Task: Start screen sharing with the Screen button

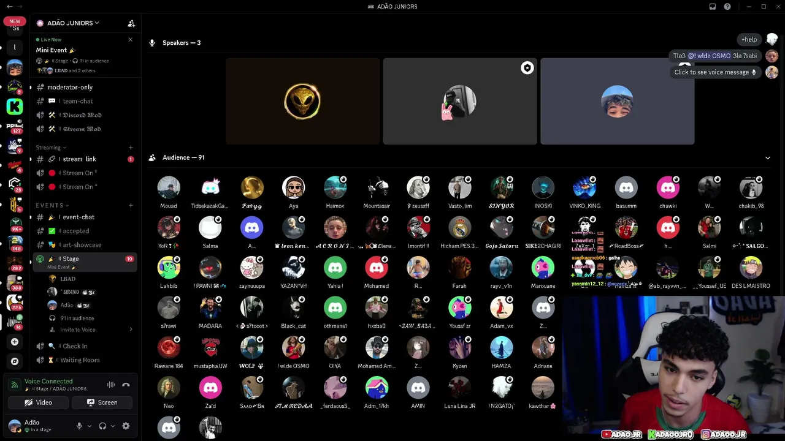Action: 102,402
